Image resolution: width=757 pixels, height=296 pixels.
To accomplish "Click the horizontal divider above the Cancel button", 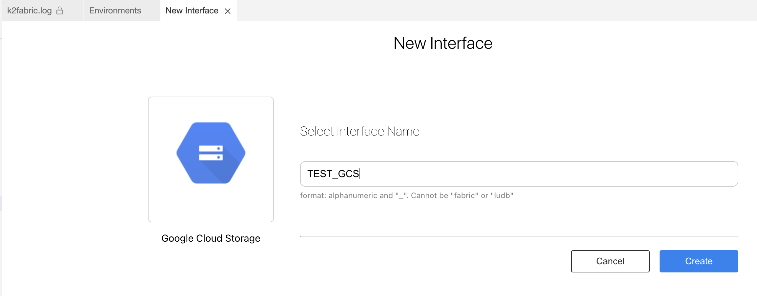I will [519, 236].
